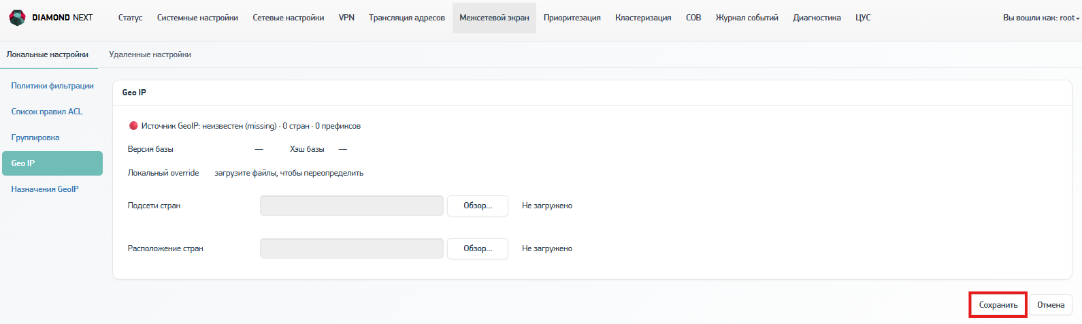Click the загрузите файлы, чтобы переопределить text
The height and width of the screenshot is (324, 1082).
tap(289, 173)
